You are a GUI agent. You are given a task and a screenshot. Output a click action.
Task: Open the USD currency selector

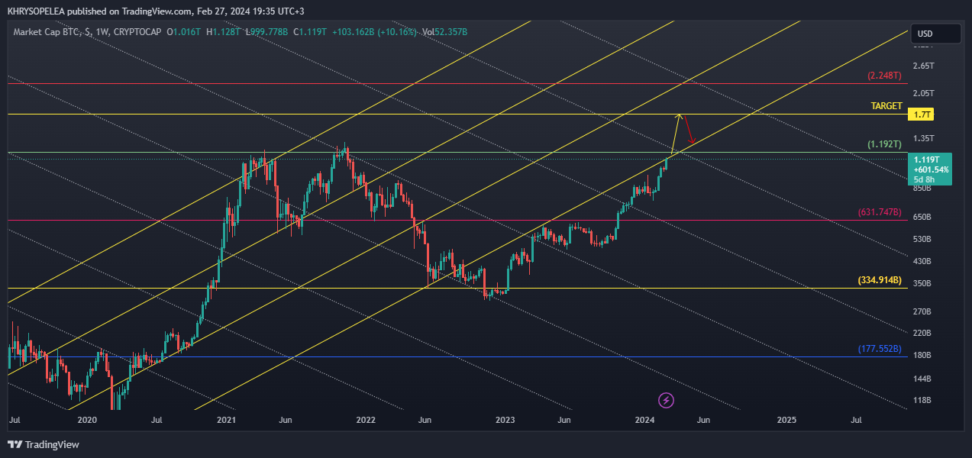tap(935, 34)
